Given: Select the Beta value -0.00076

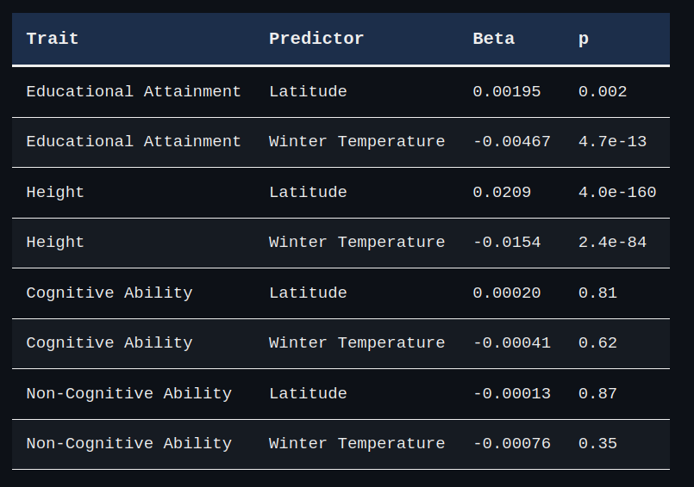Looking at the screenshot, I should coord(511,444).
